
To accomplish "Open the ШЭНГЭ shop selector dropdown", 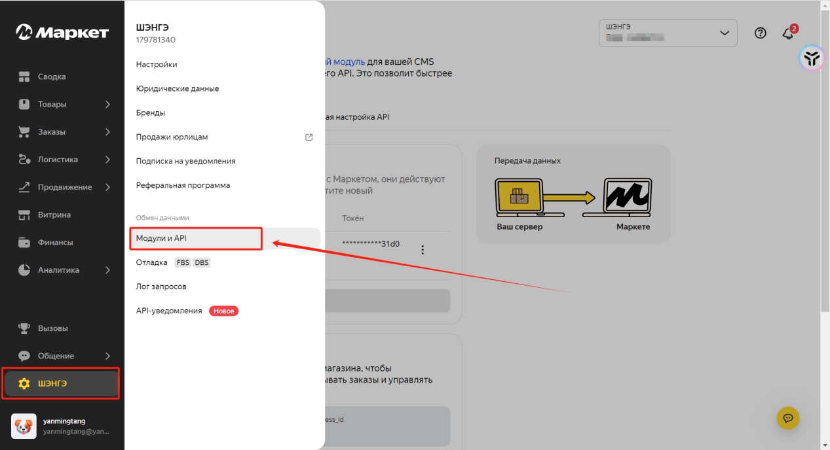I will [668, 33].
